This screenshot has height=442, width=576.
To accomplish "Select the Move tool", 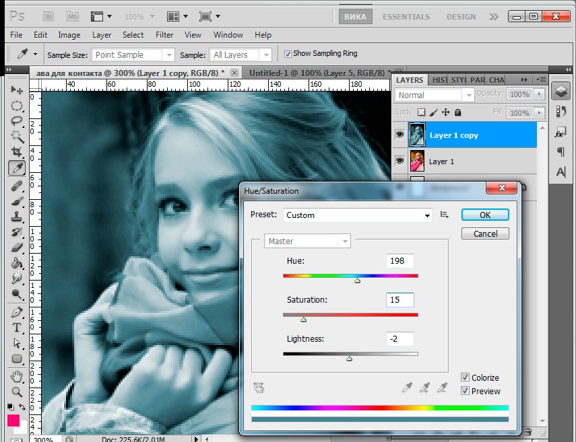I will (17, 90).
